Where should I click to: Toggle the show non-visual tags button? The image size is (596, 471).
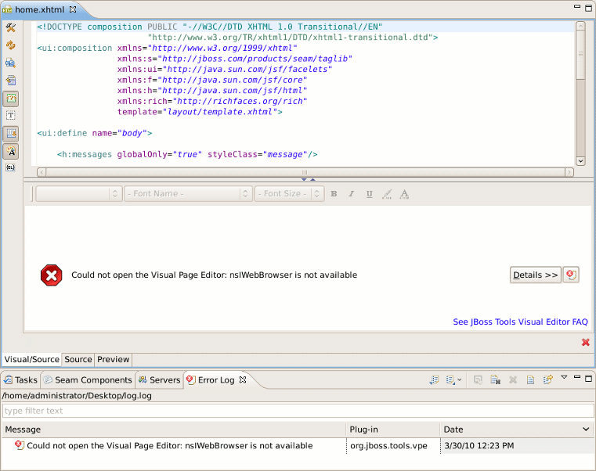(x=11, y=99)
